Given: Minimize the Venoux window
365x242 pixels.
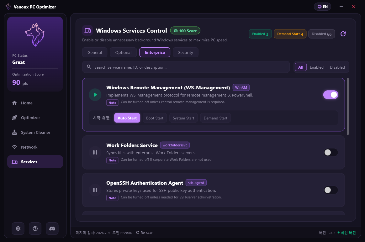Looking at the screenshot, I should click(x=341, y=7).
